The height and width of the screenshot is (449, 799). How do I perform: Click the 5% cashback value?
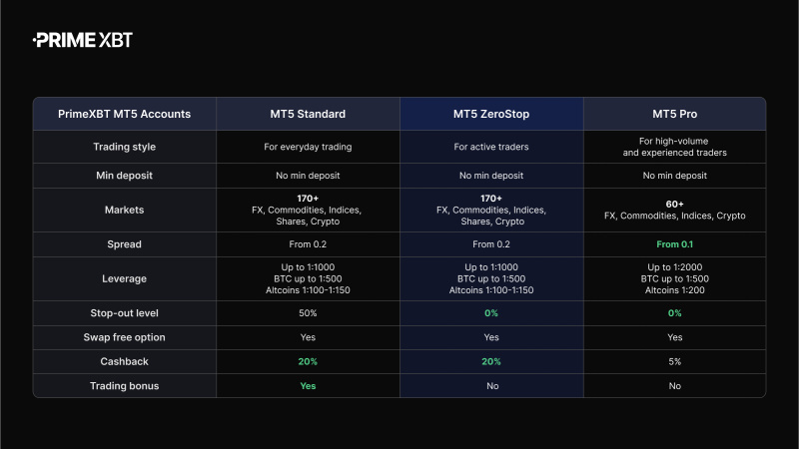pyautogui.click(x=674, y=361)
